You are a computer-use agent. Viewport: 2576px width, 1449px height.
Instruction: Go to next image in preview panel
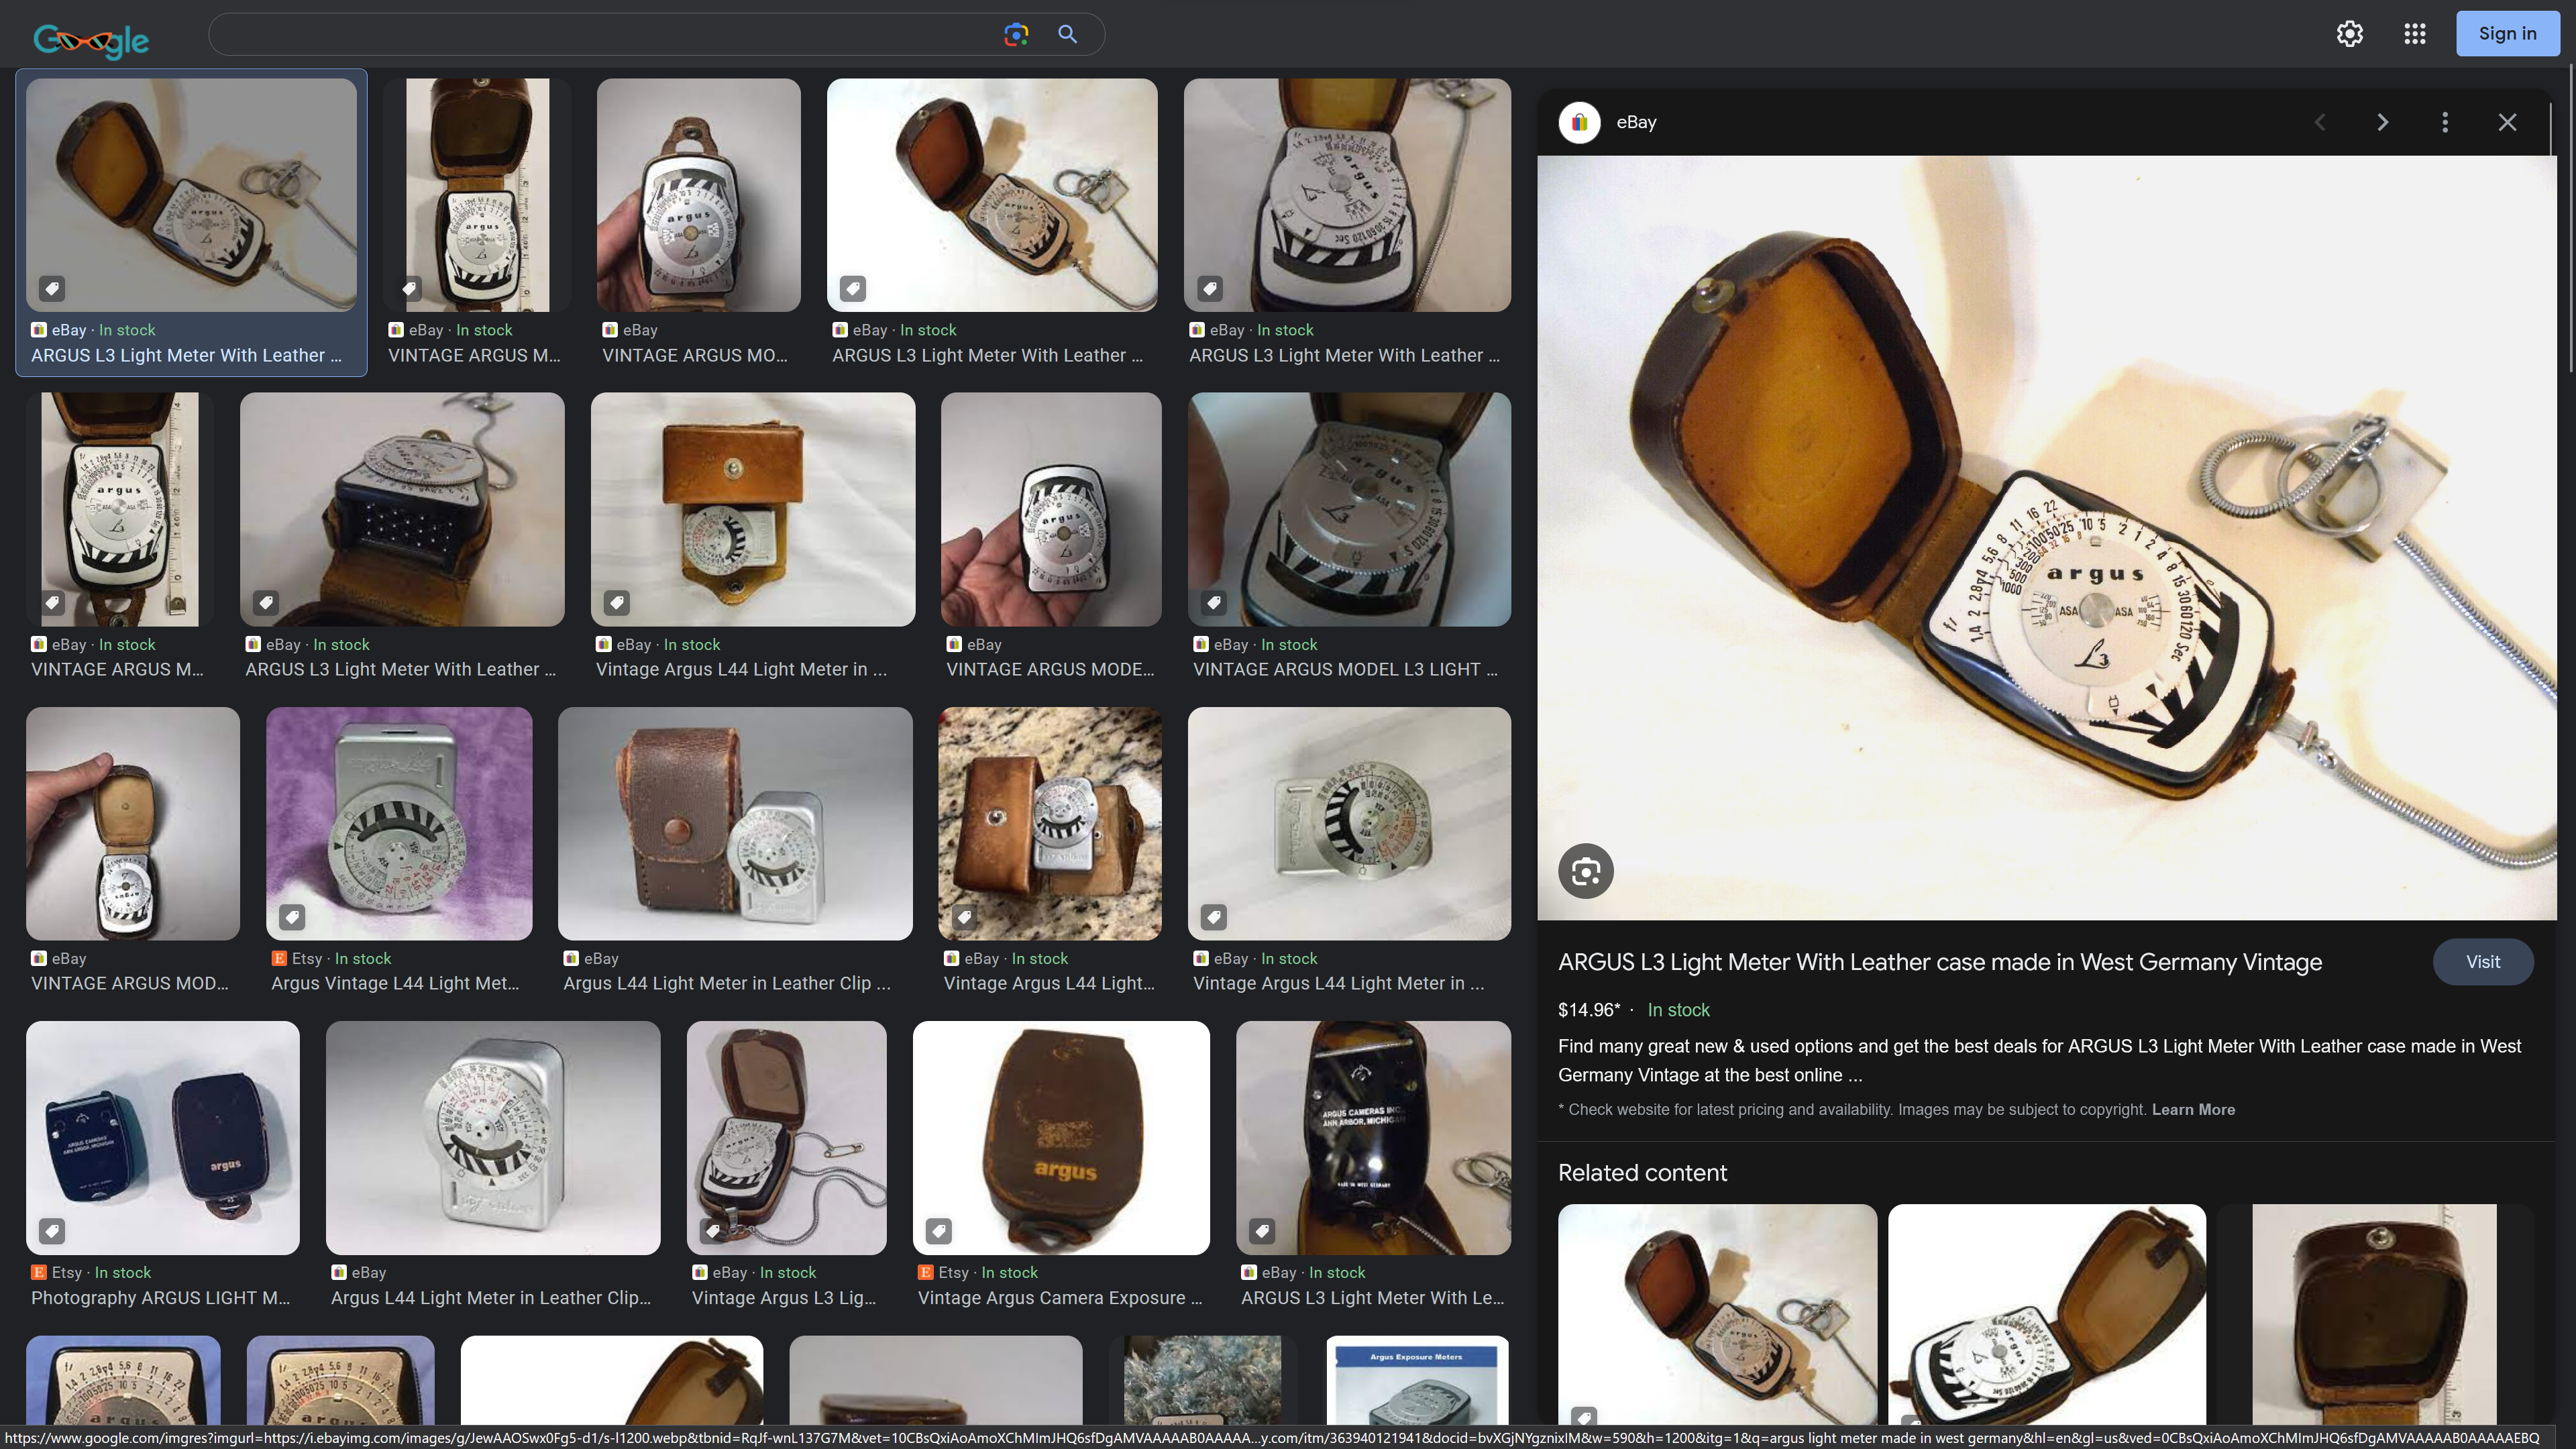tap(2382, 122)
